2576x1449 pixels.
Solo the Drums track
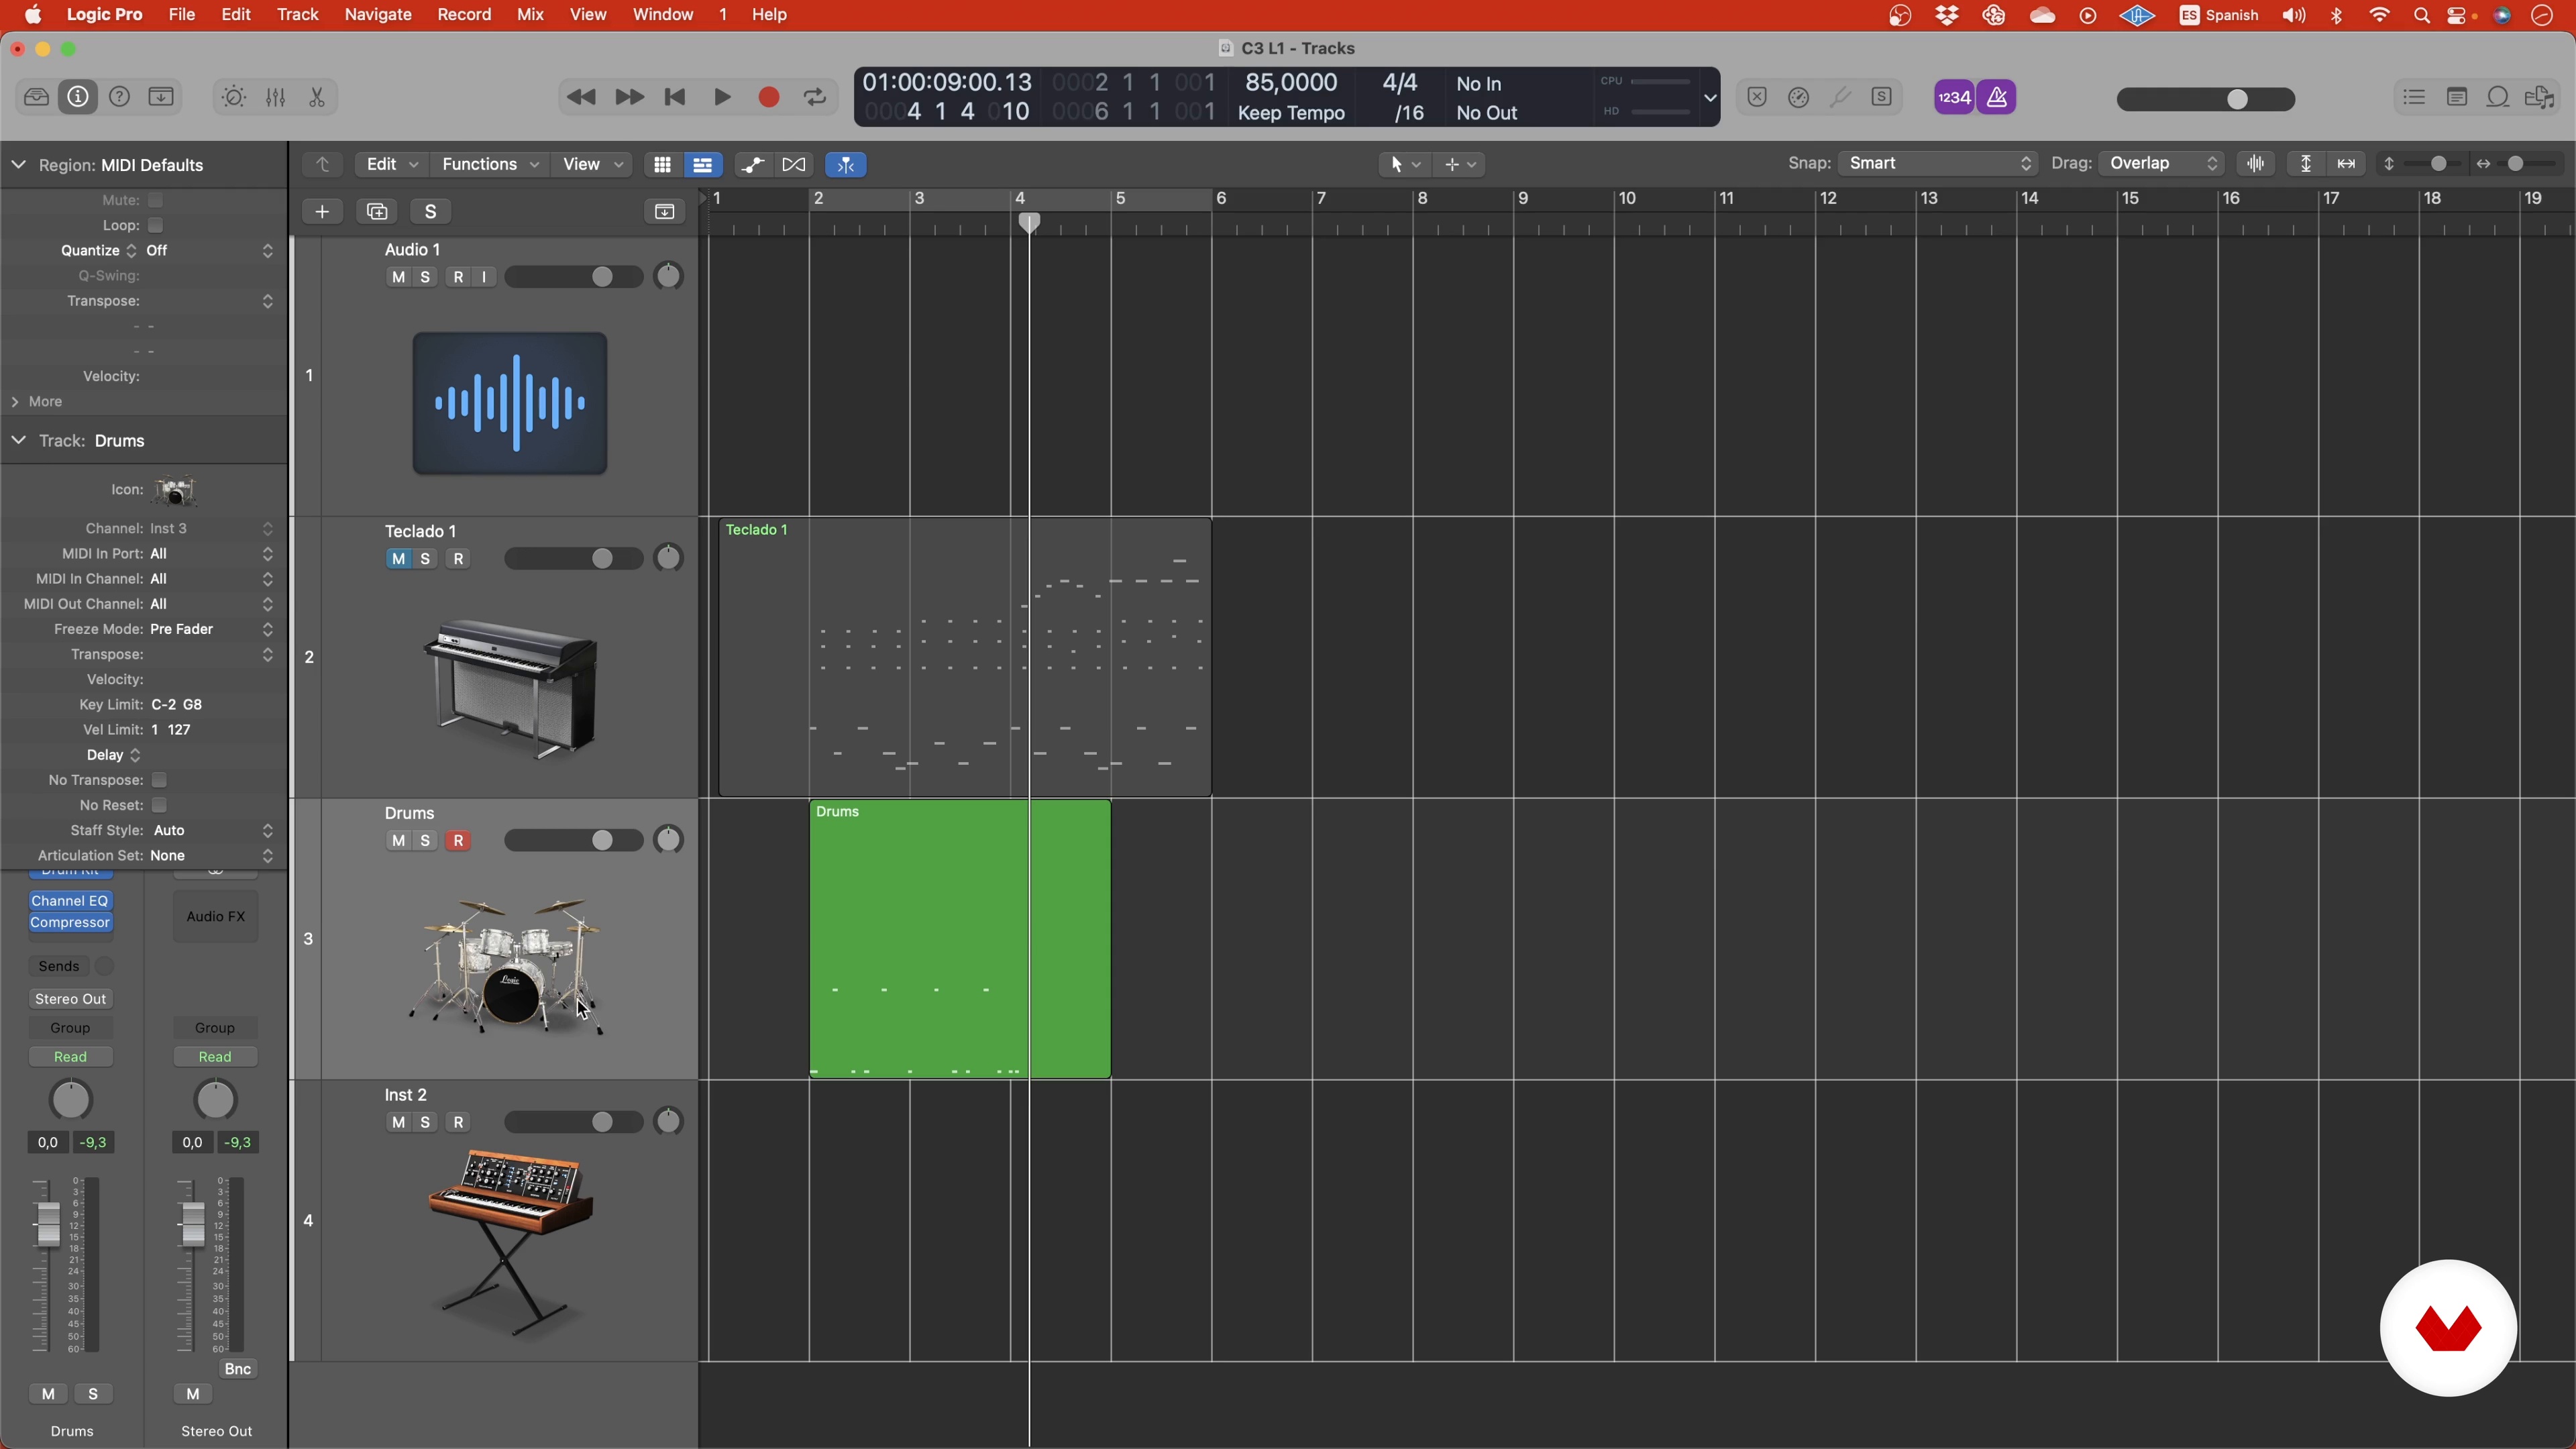[x=426, y=841]
